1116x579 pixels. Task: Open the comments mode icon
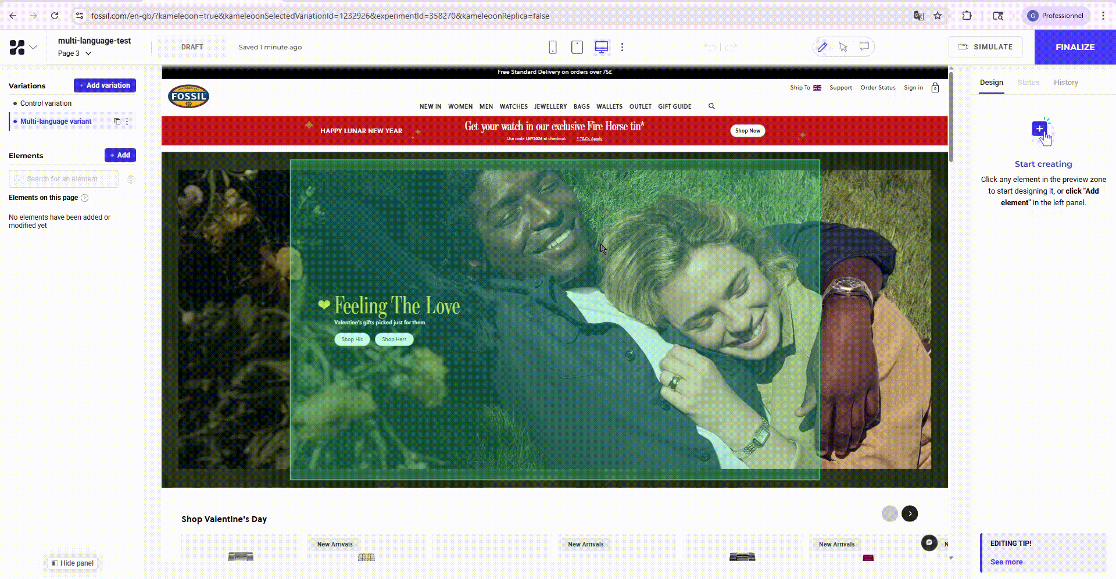[x=864, y=47]
